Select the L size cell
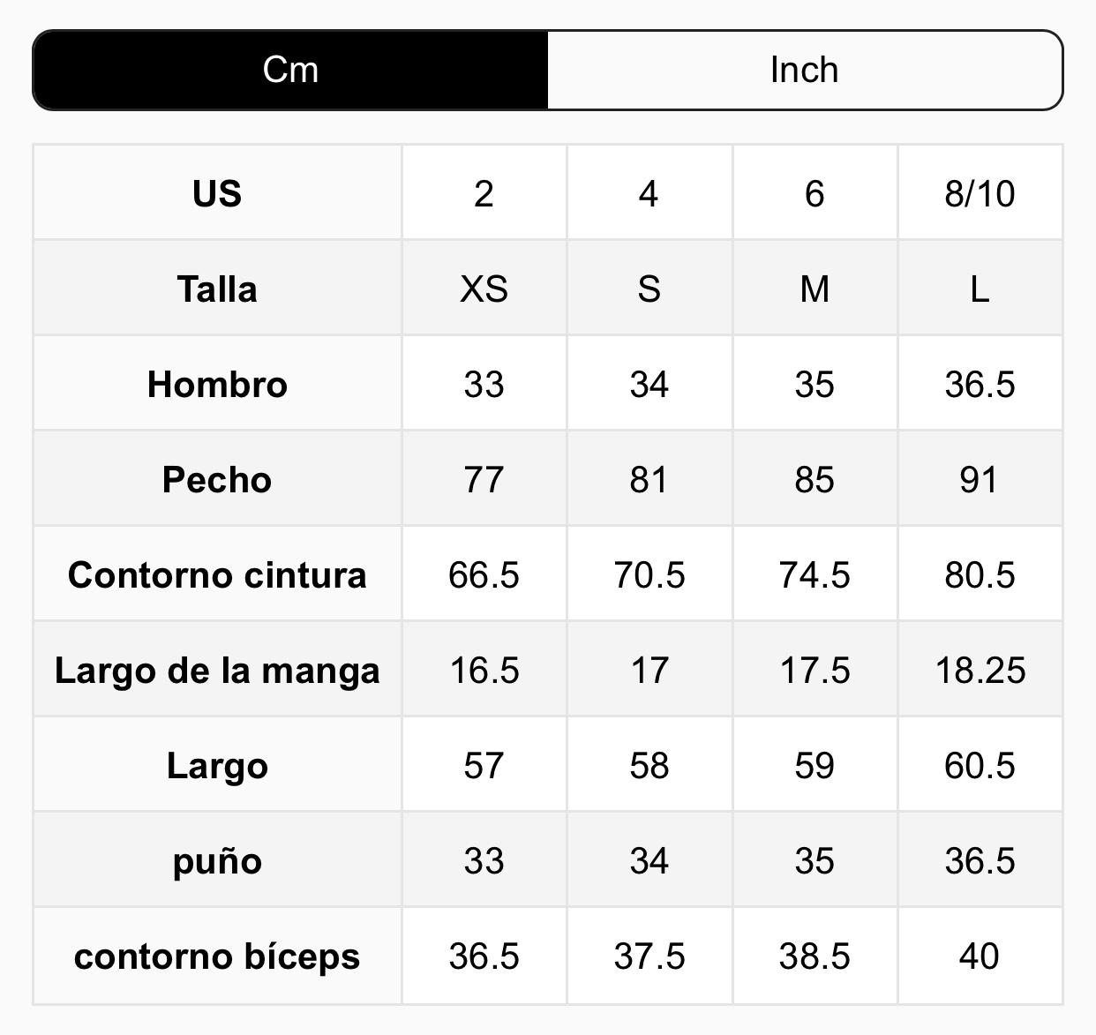1096x1035 pixels. click(x=980, y=289)
